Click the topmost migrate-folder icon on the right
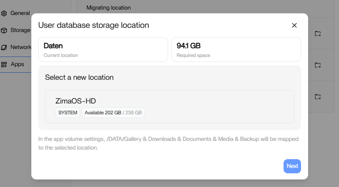 point(318,34)
